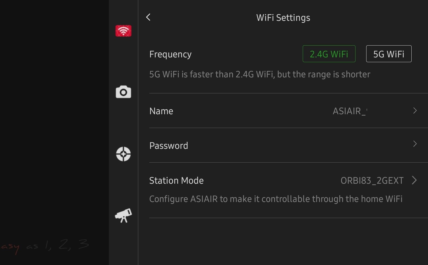428x265 pixels.
Task: Open the guiding crosshair icon
Action: tap(123, 154)
